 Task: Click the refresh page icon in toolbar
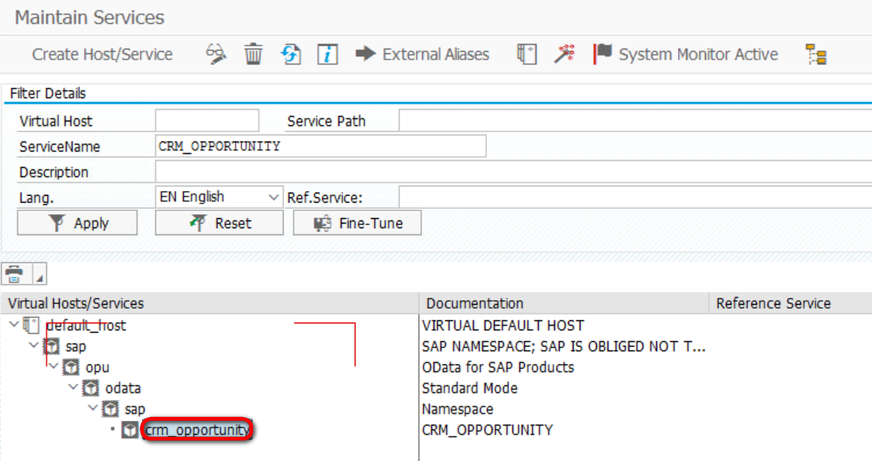tap(291, 54)
